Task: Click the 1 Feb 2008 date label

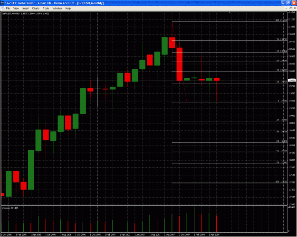Action: point(200,235)
